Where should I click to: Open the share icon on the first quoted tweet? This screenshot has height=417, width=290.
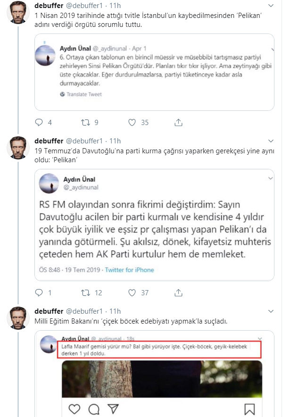178,122
